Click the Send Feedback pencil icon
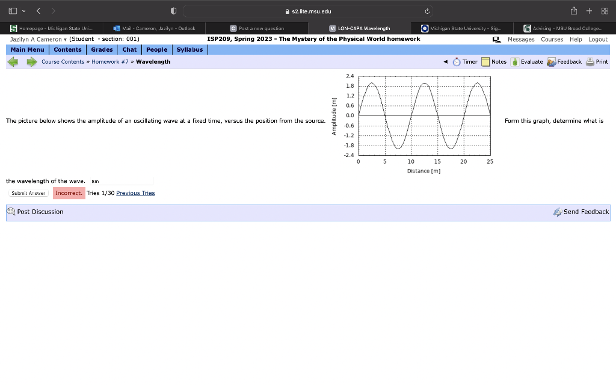 pyautogui.click(x=557, y=211)
